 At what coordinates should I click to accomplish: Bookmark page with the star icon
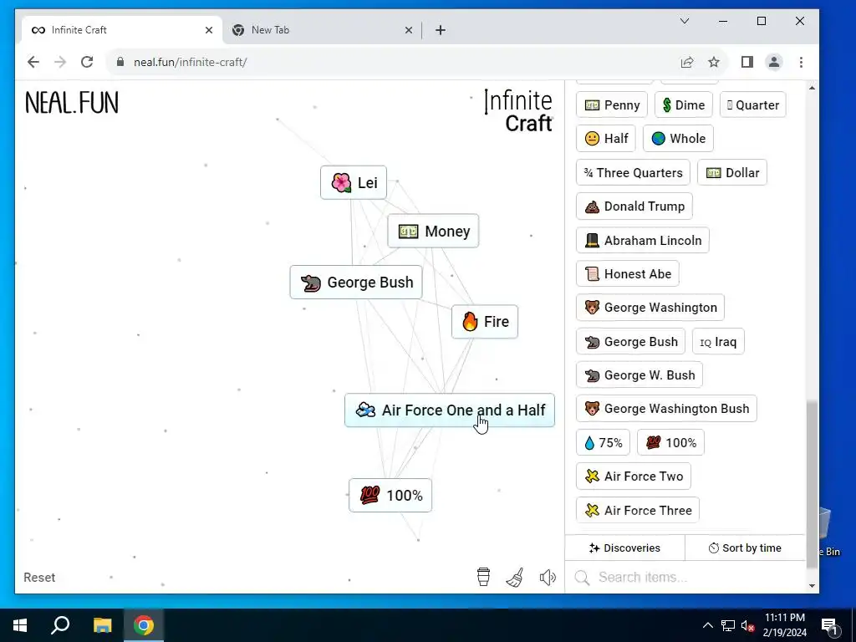click(714, 62)
